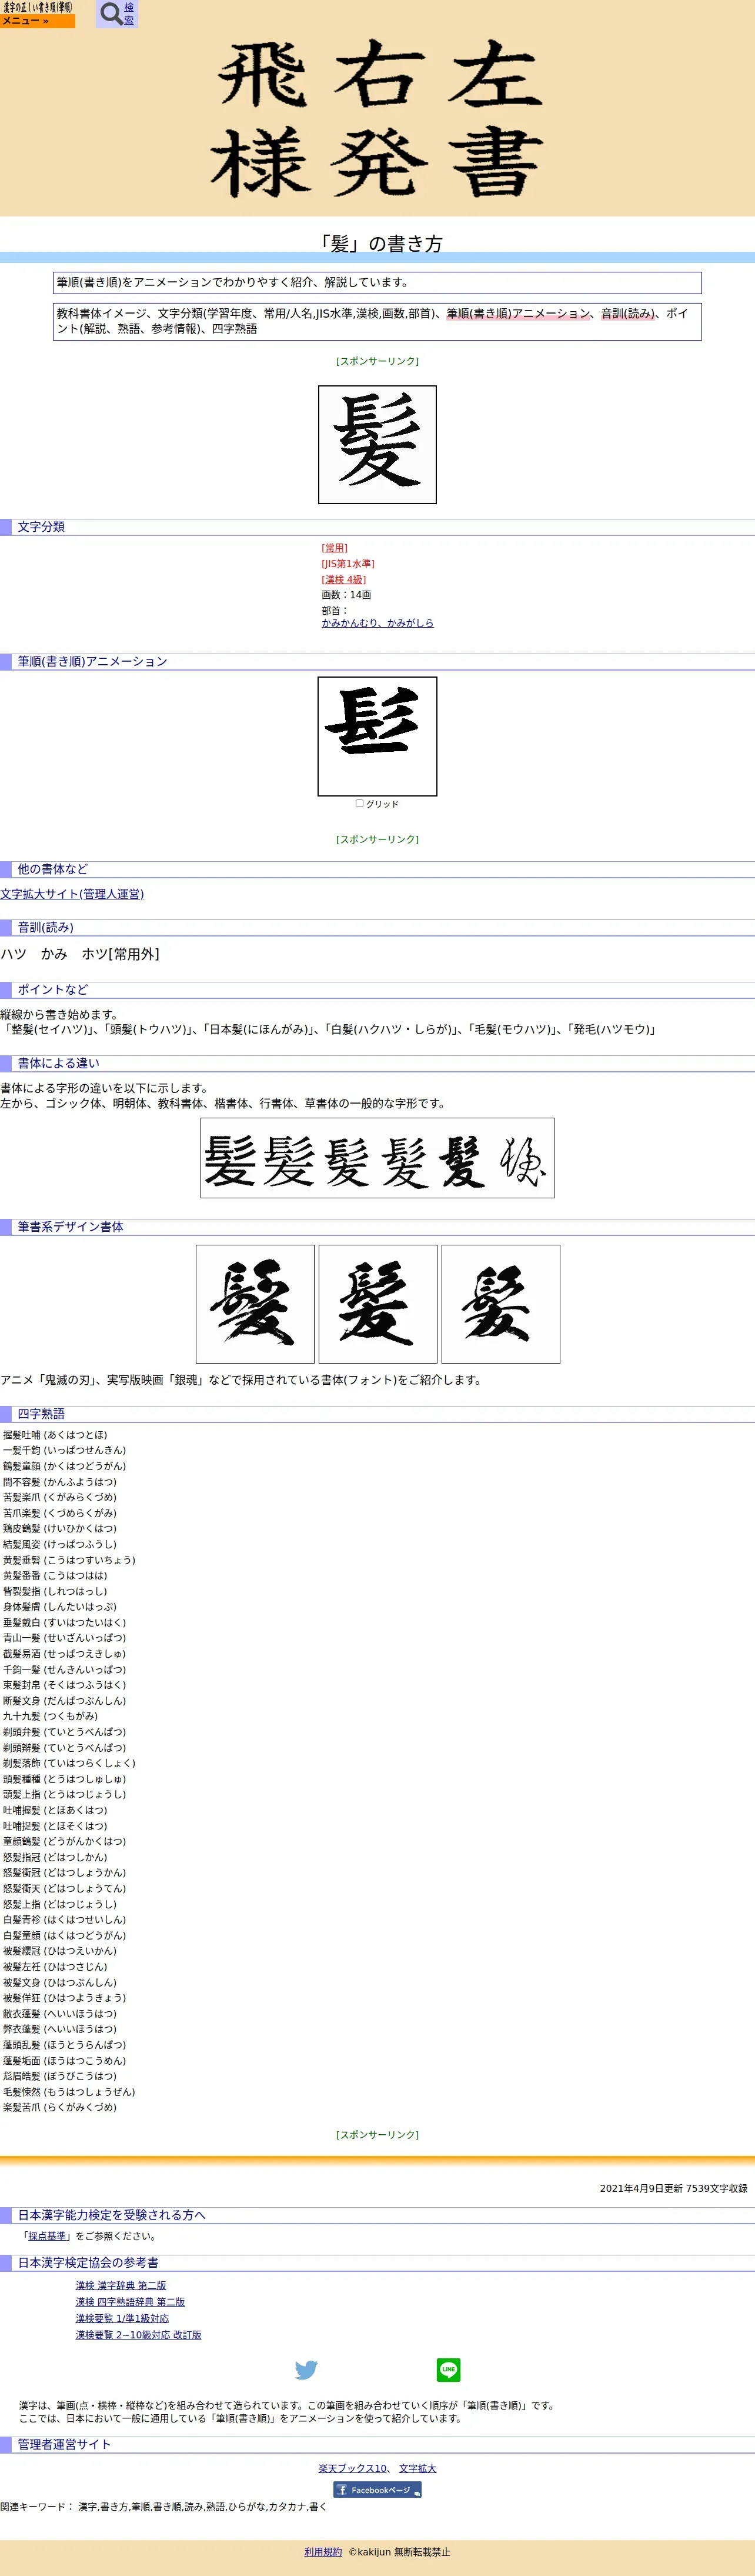Select 鶴髪童顔 (かくはつどうがん) entry
Viewport: 755px width, 2576px height.
pos(64,1466)
